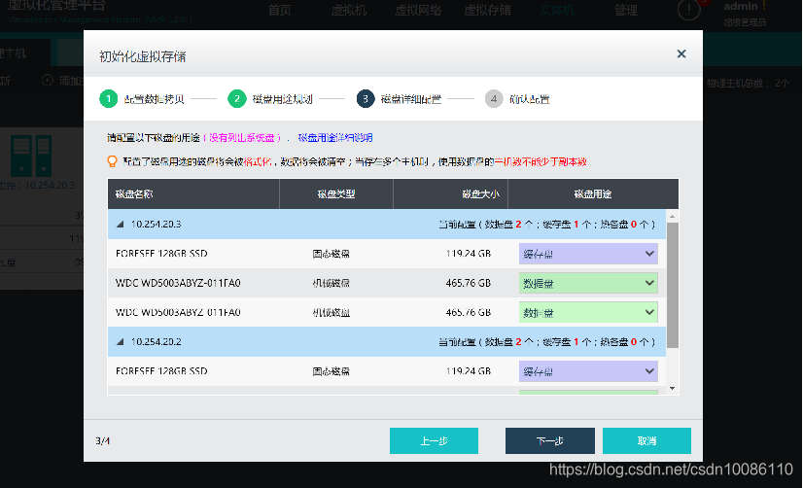Open lighter-green 数据盘 dropdown for second WDC disk
Screen dimensions: 803x488
click(588, 312)
